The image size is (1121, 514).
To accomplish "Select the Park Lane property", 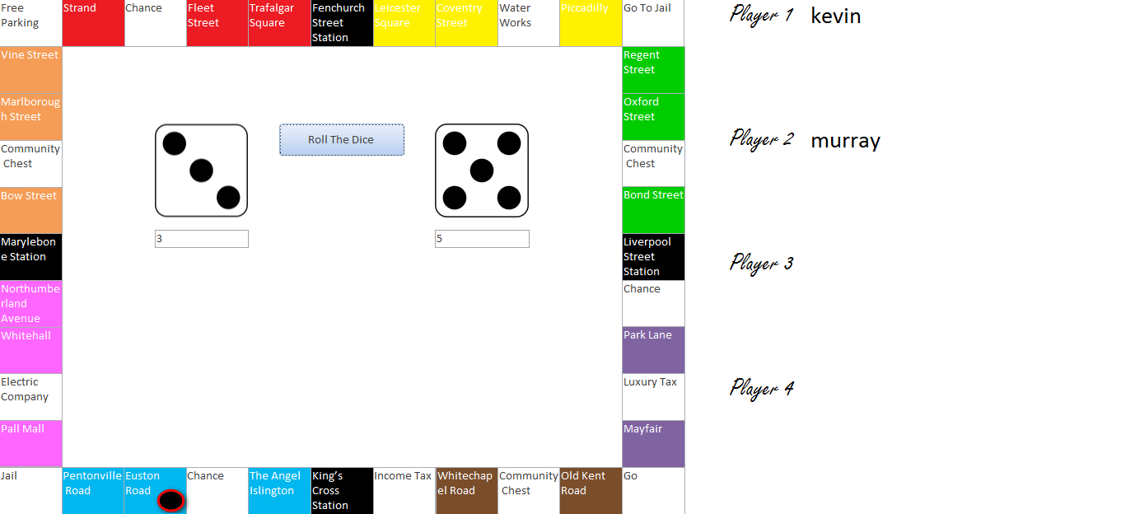I will coord(653,350).
